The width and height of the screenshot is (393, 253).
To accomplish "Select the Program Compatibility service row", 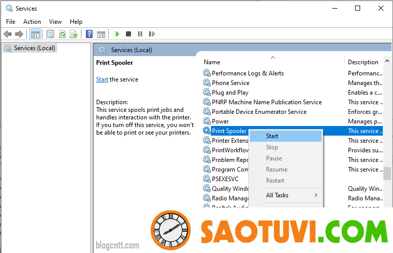I will coord(230,169).
